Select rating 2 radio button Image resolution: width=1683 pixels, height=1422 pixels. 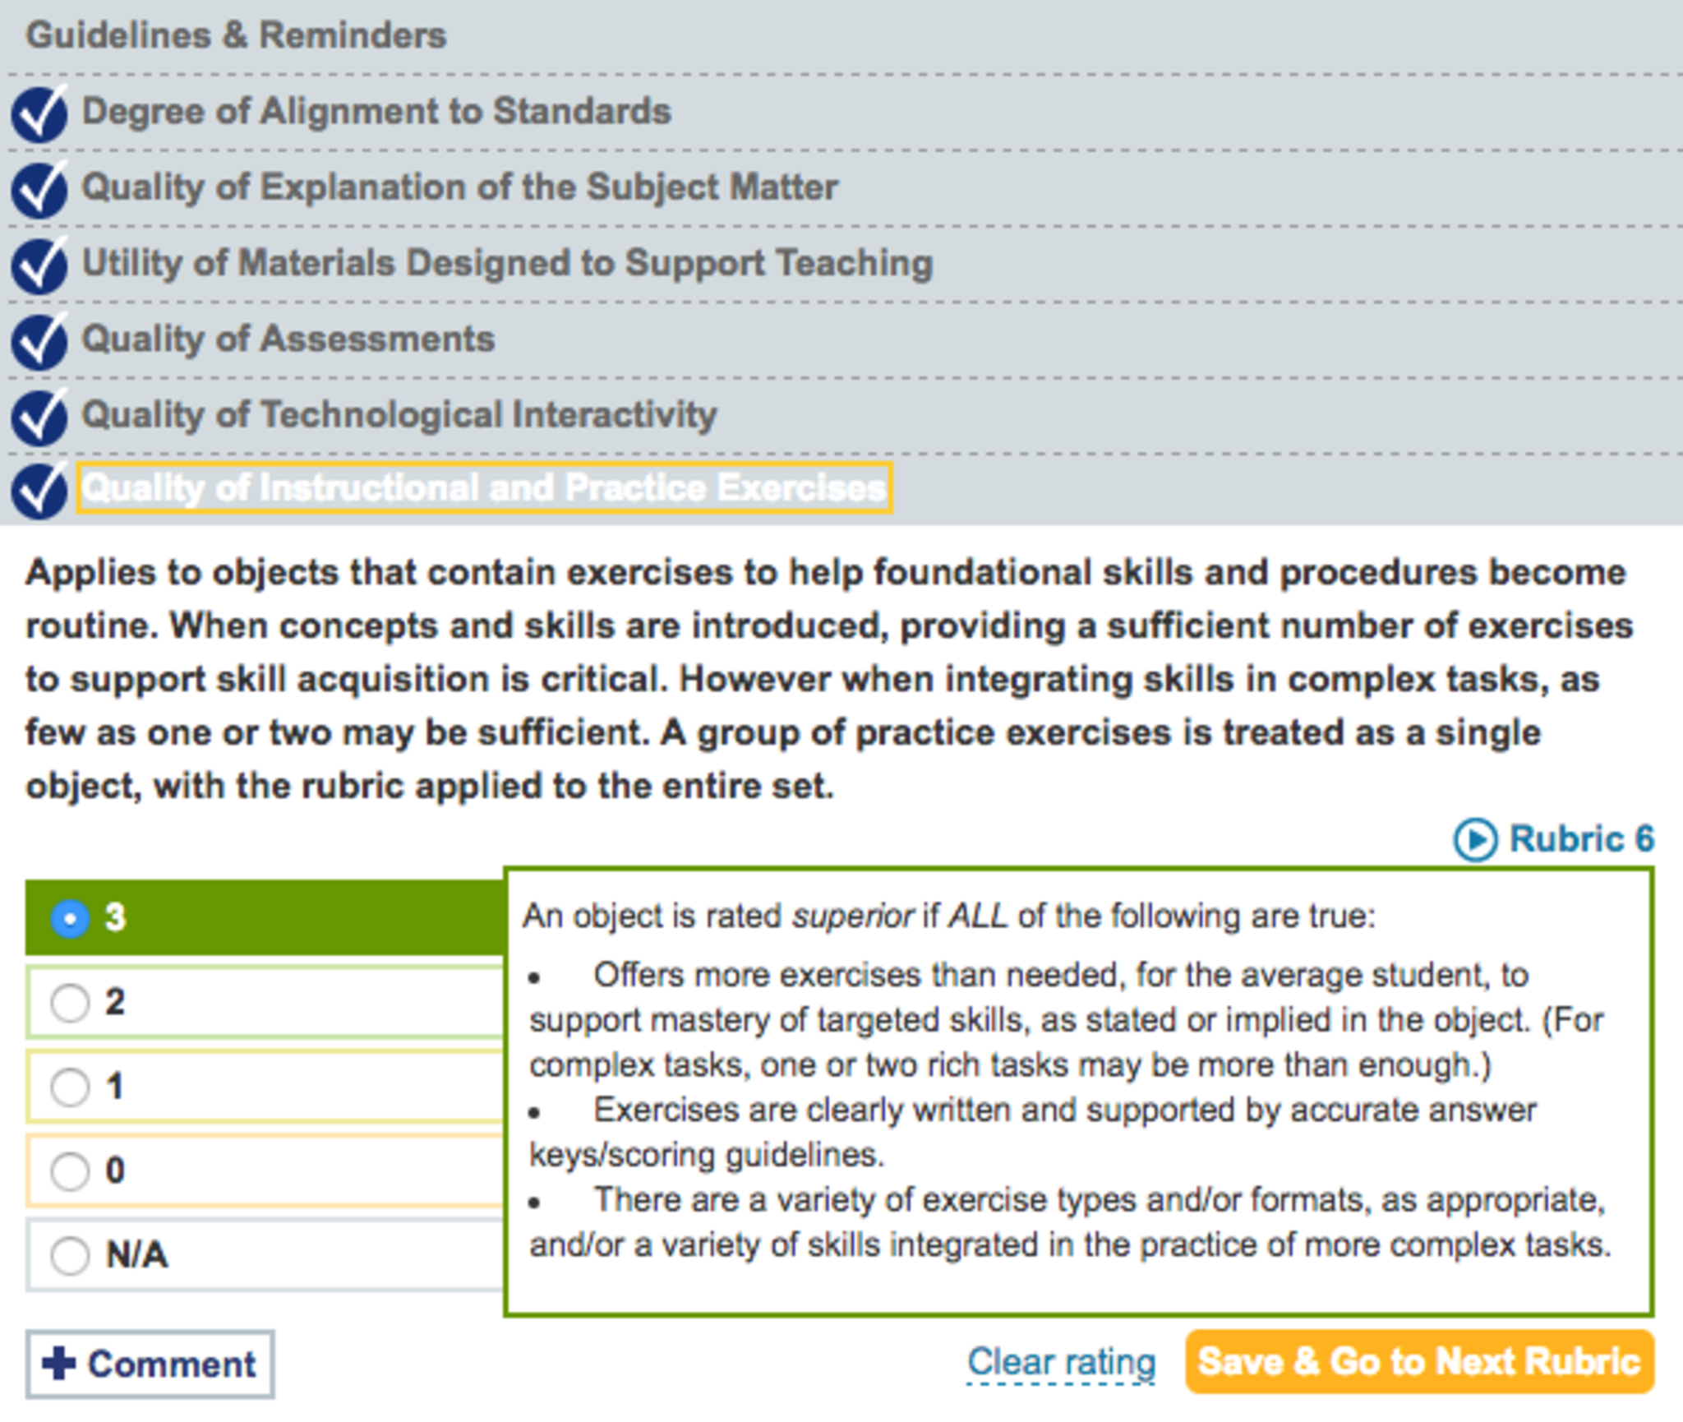click(x=70, y=1003)
